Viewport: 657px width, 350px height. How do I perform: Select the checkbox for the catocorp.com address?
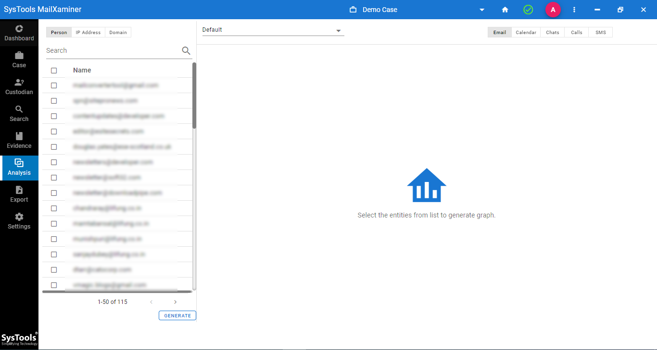coord(54,270)
